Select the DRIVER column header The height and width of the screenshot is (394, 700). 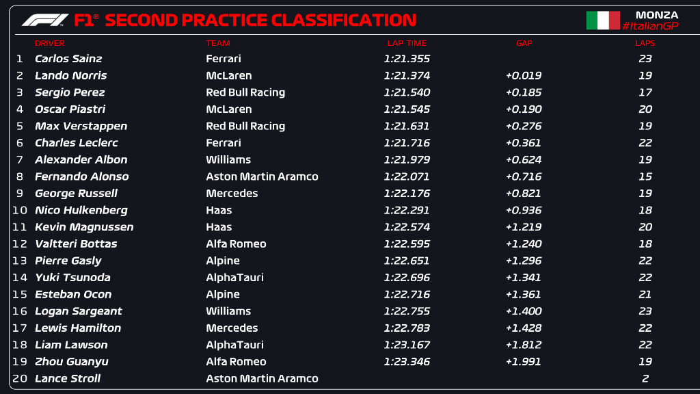(49, 43)
